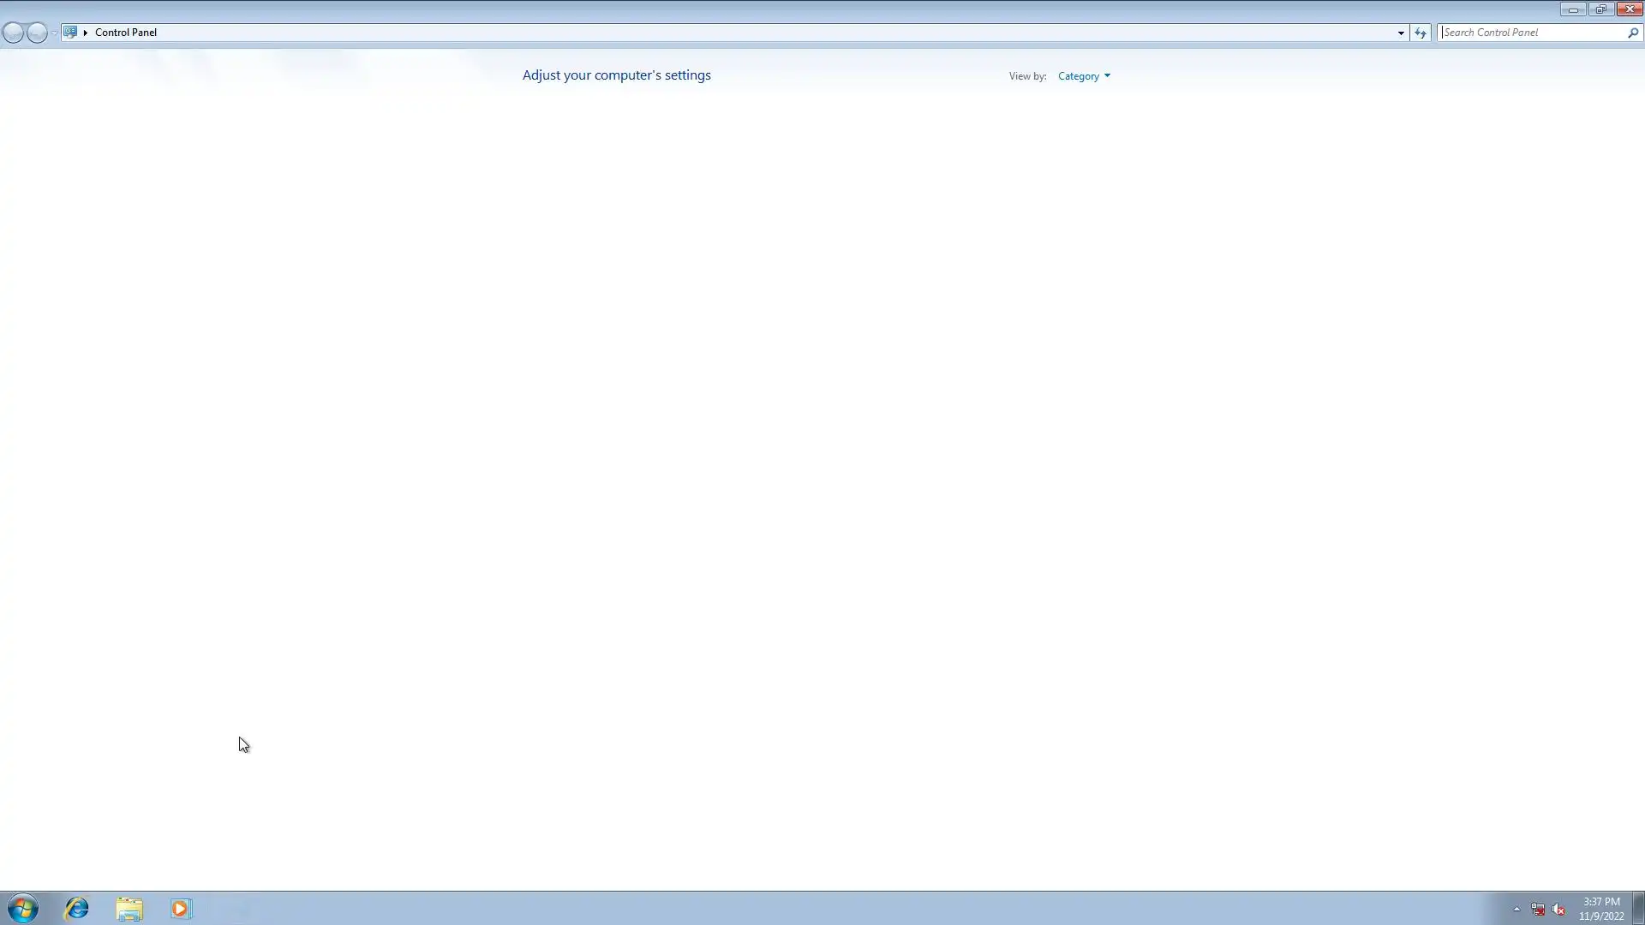Expand the breadcrumb arrow before Control Panel
Image resolution: width=1645 pixels, height=925 pixels.
86,33
